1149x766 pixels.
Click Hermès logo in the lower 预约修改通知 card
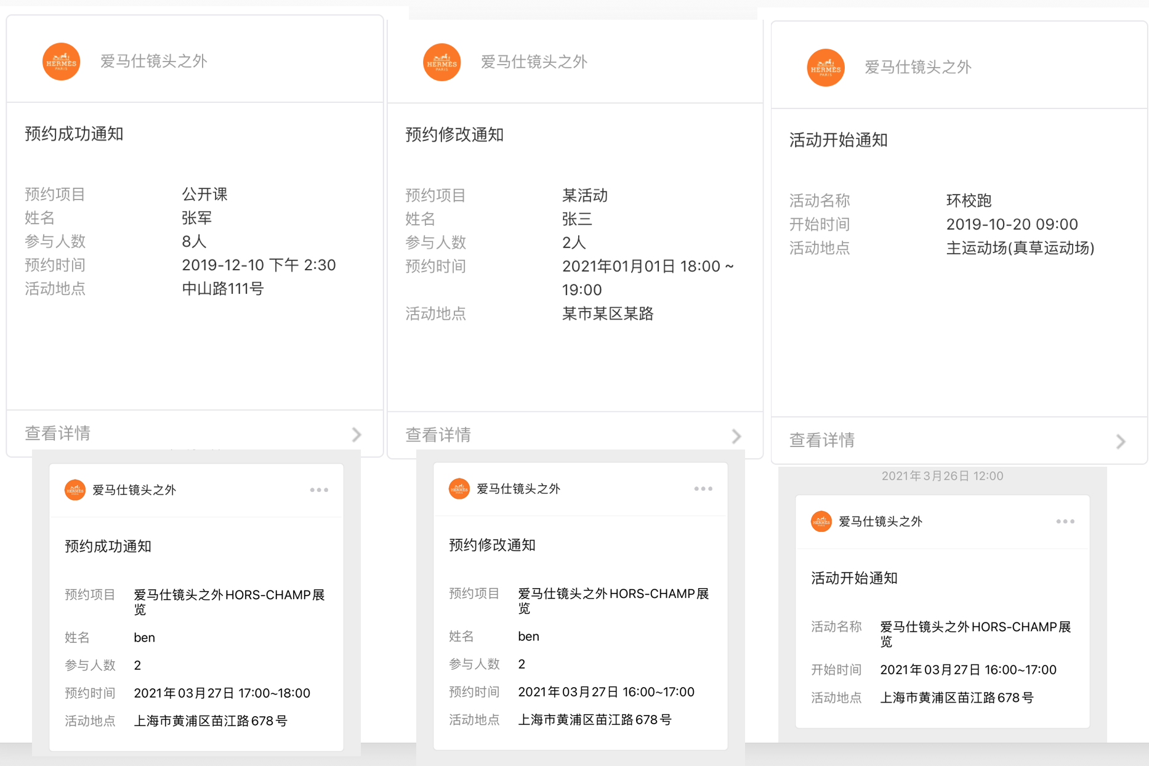click(459, 489)
